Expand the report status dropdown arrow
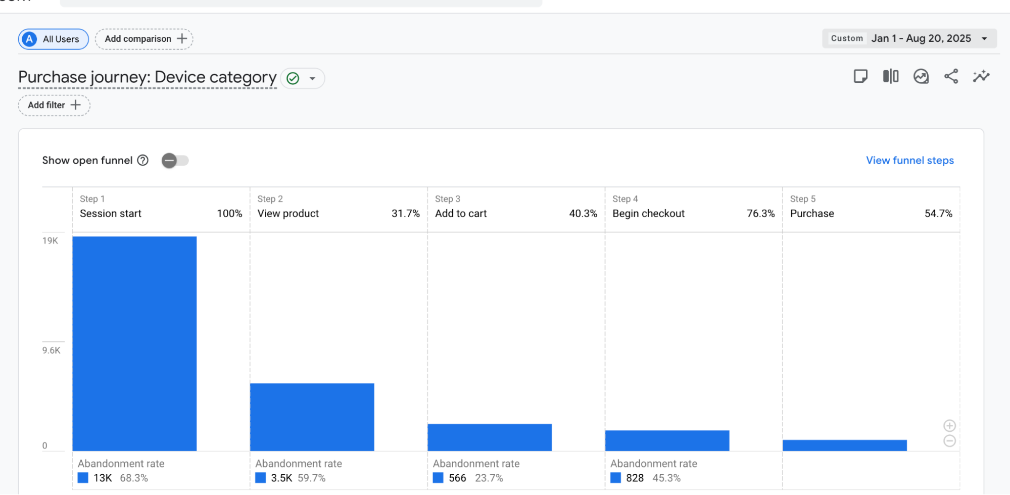The height and width of the screenshot is (495, 1010). click(x=312, y=78)
